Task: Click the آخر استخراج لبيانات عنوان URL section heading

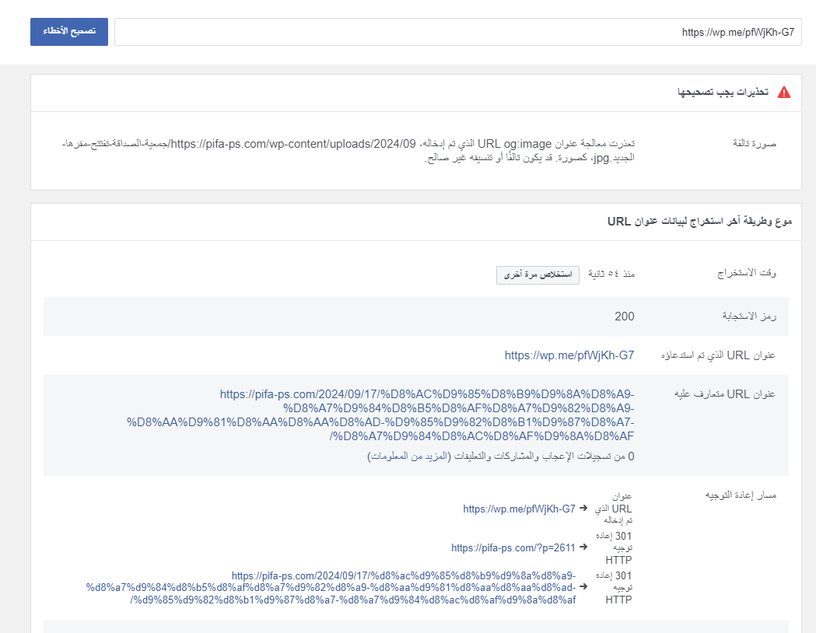Action: point(699,222)
